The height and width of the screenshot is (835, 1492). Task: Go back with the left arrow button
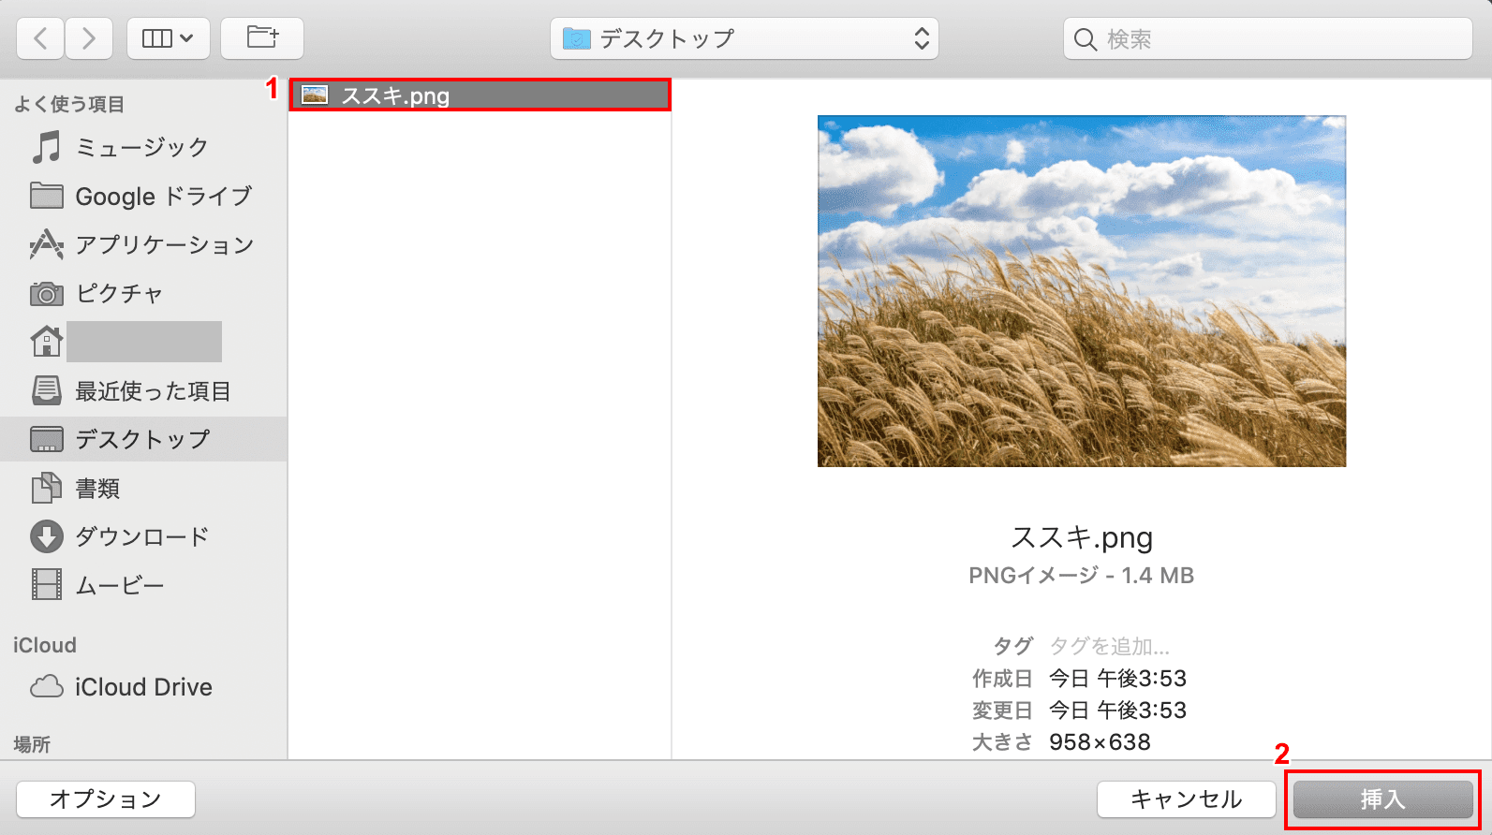[40, 38]
